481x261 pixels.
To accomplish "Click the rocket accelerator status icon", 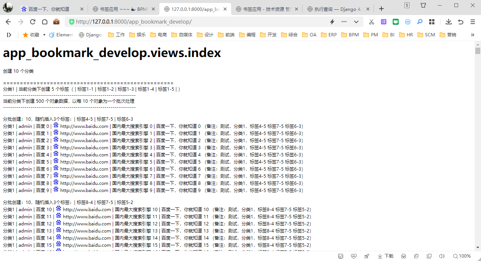I will point(366,256).
